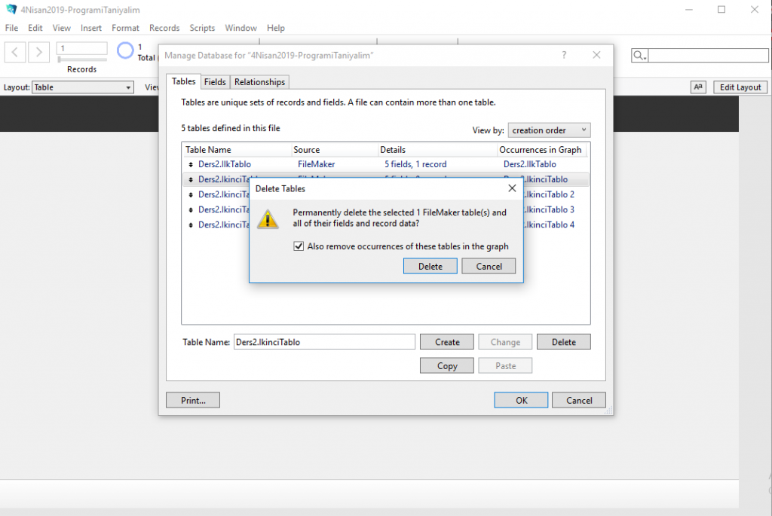The image size is (772, 516).
Task: Move the record navigation slider
Action: (x=60, y=59)
